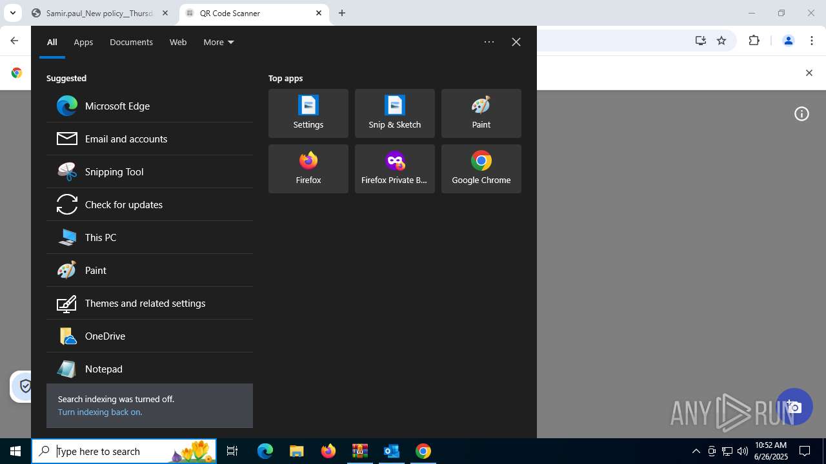Launch Notepad from suggestions
Screen dimensions: 826x464
coord(150,369)
